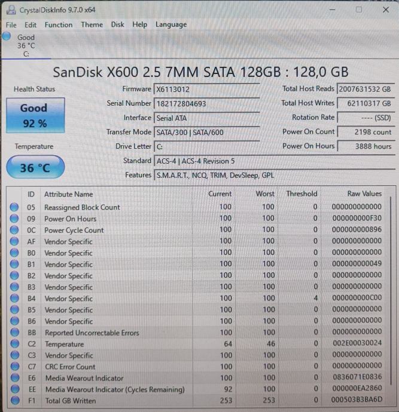Click the status icon for Reassigned Block Count
Image resolution: width=399 pixels, height=412 pixels.
[x=14, y=207]
